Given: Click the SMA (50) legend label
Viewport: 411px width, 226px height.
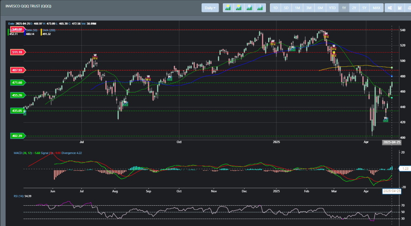Looking at the screenshot, I should click(x=31, y=30).
